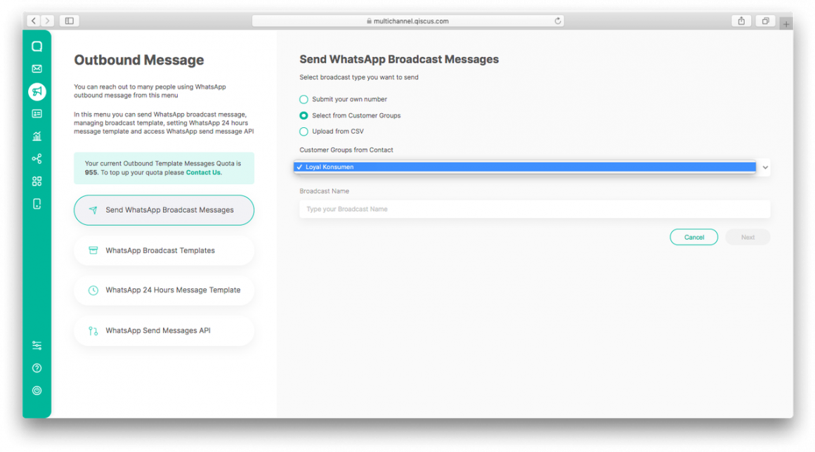815x452 pixels.
Task: Click the Contact Us link in quota notice
Action: pos(203,172)
